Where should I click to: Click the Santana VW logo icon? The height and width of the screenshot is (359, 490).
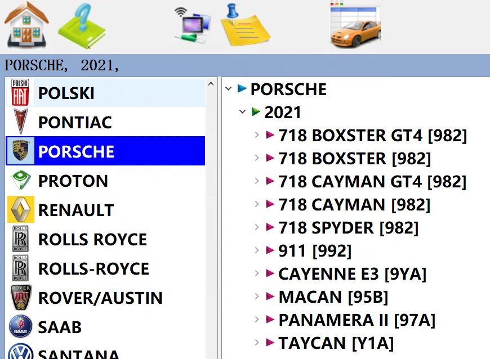tap(21, 352)
